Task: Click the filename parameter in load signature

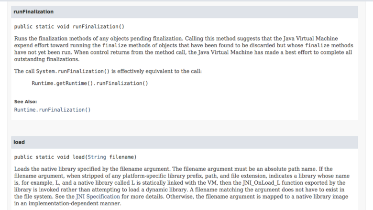Action: 121,157
